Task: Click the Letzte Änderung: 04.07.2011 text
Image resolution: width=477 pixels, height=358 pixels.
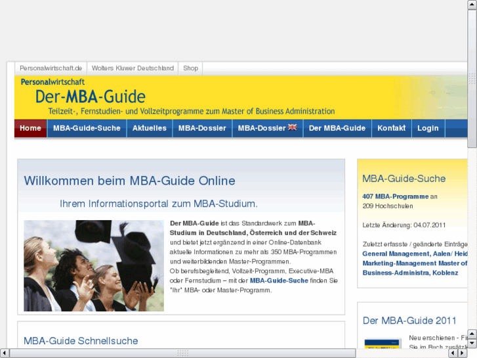Action: click(x=404, y=225)
